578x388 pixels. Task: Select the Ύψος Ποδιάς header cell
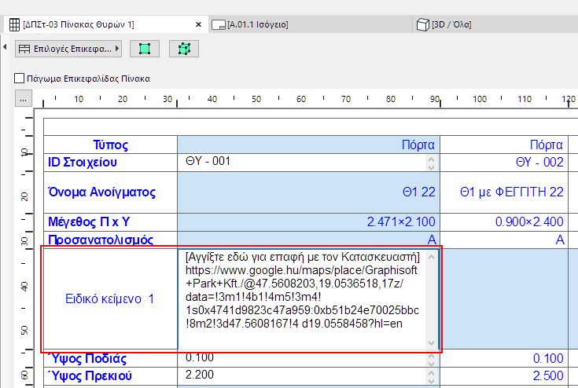(x=111, y=358)
